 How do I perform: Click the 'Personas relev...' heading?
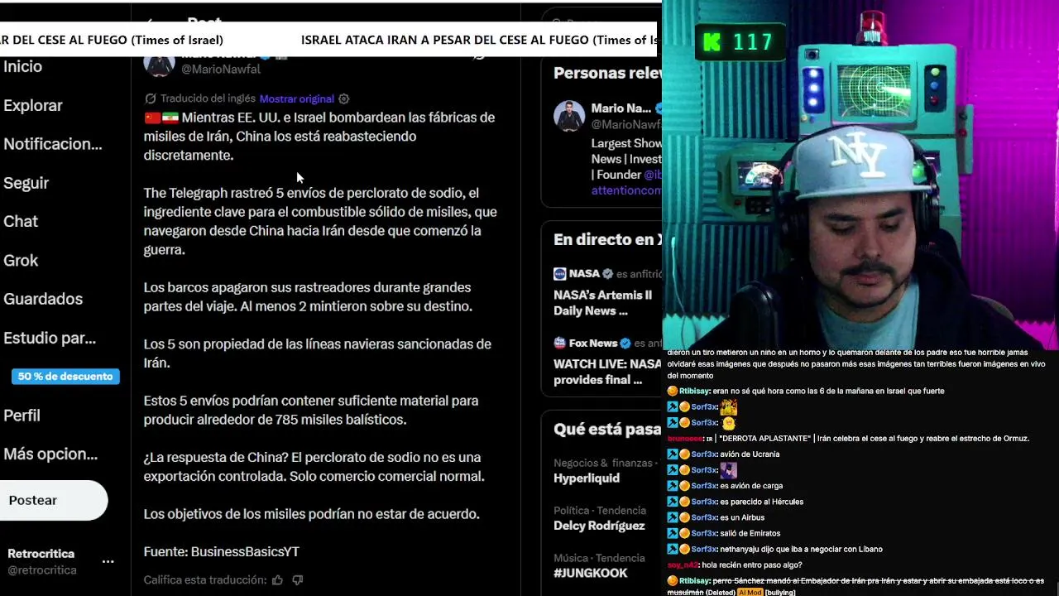(x=607, y=73)
